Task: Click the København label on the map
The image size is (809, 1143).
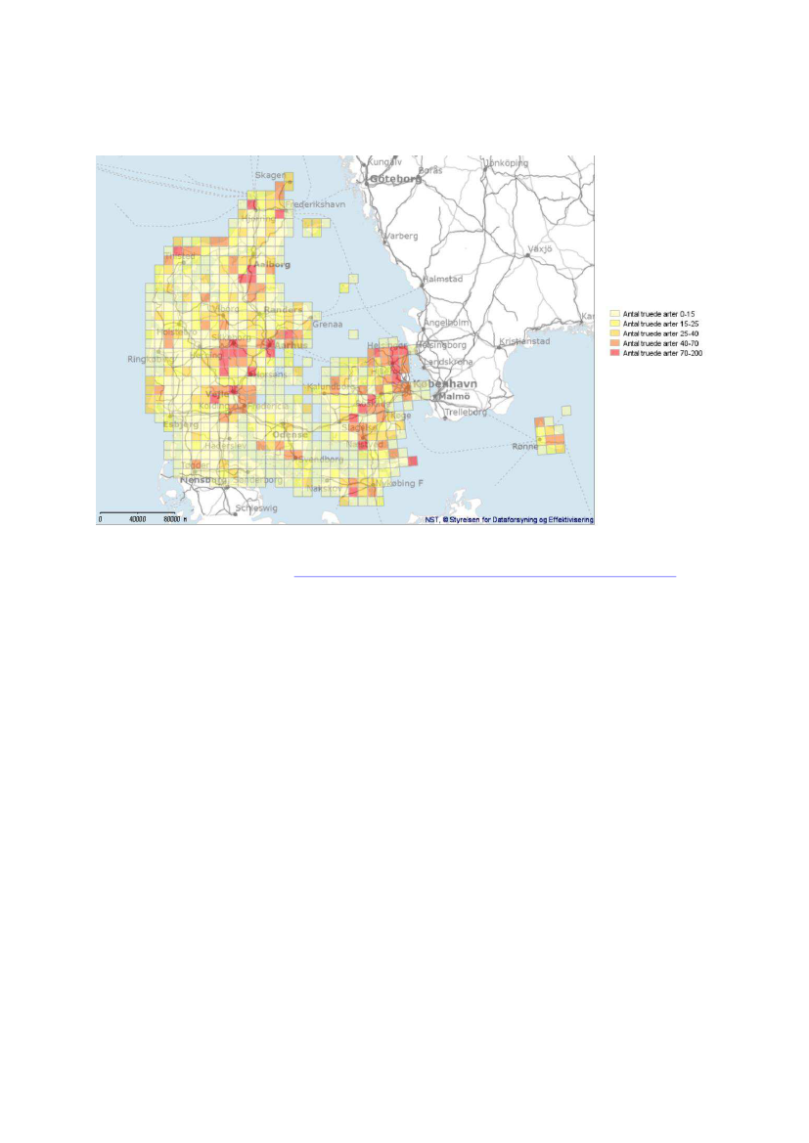Action: (x=445, y=384)
